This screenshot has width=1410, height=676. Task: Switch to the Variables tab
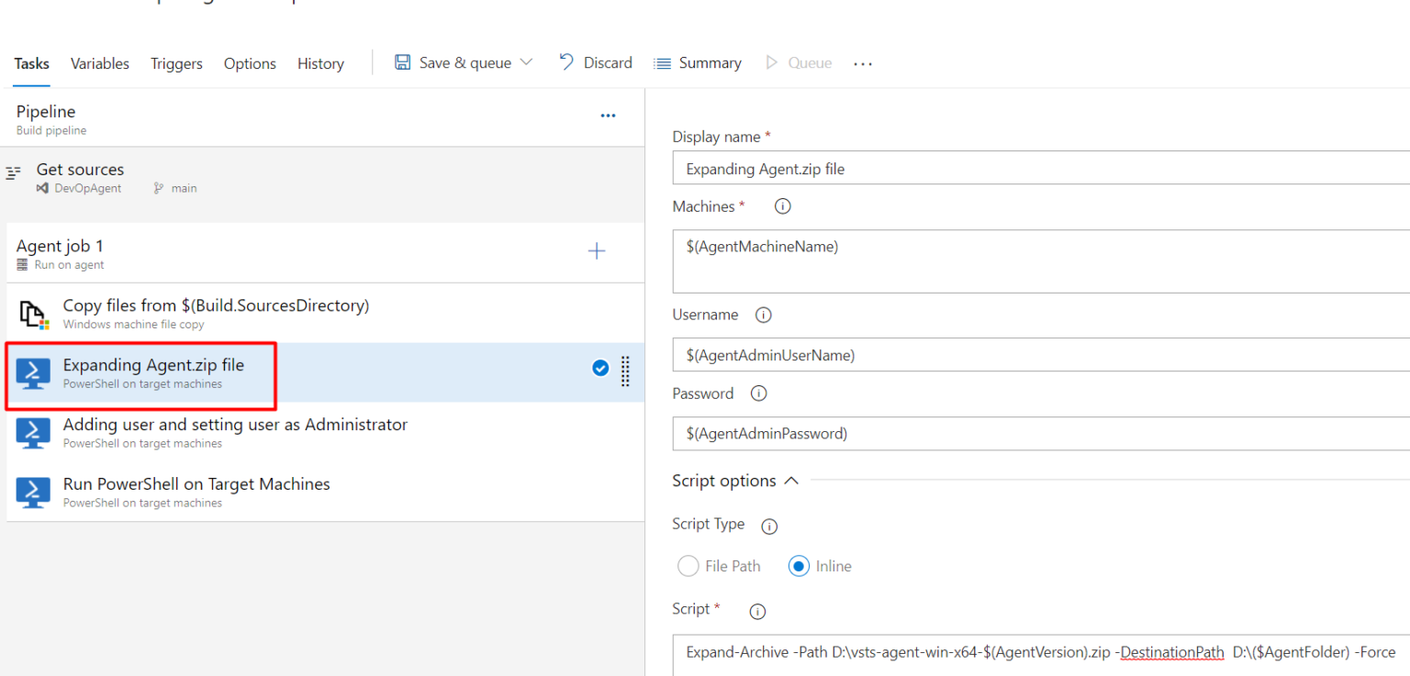click(99, 63)
